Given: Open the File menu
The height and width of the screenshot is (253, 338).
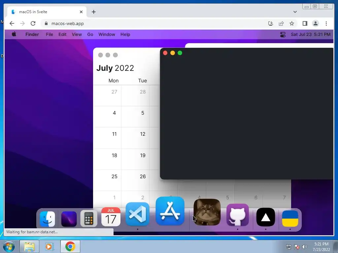Looking at the screenshot, I should [x=50, y=34].
